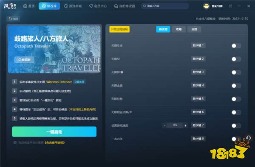Focus the search input field
This screenshot has height=167, width=255.
[x=165, y=6]
